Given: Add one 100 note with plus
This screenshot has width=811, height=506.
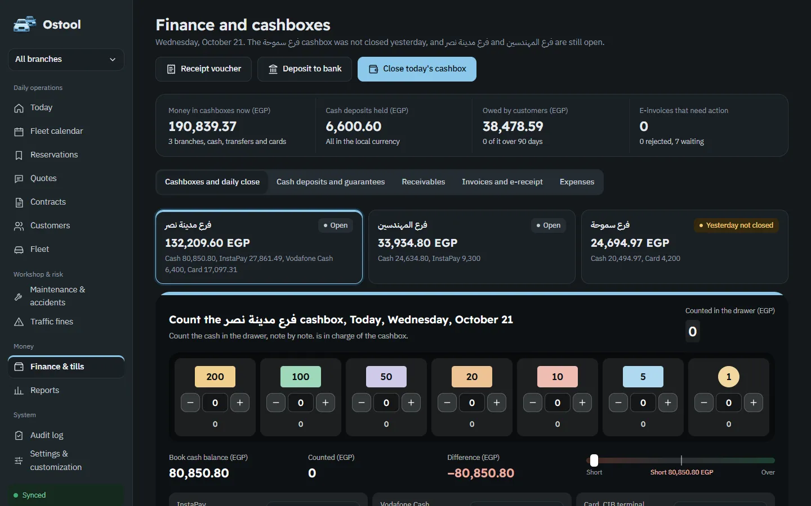Looking at the screenshot, I should [326, 403].
